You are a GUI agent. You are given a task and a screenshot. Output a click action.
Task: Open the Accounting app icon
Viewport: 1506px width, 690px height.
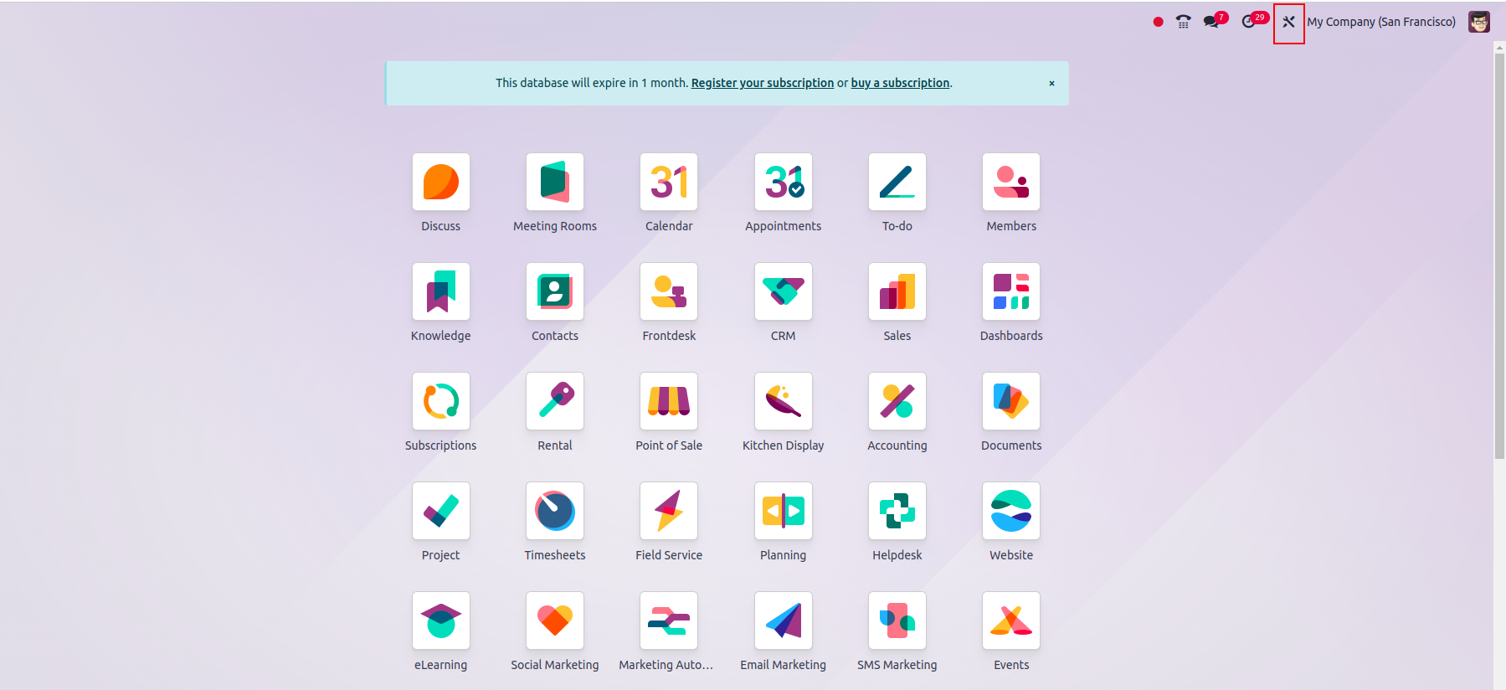(x=897, y=402)
